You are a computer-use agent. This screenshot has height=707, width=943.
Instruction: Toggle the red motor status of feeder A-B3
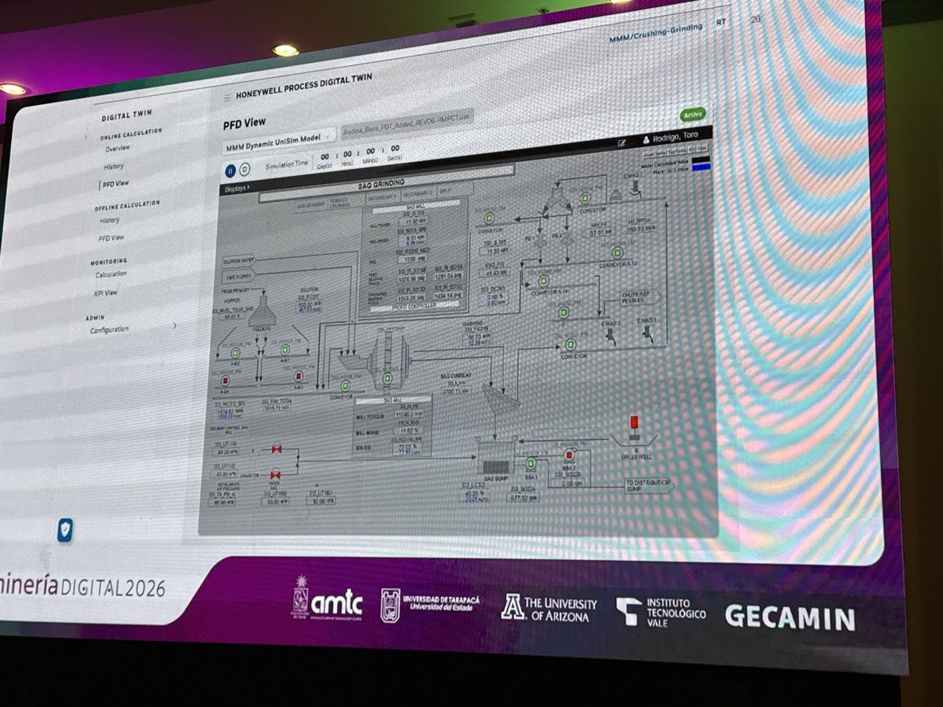297,377
